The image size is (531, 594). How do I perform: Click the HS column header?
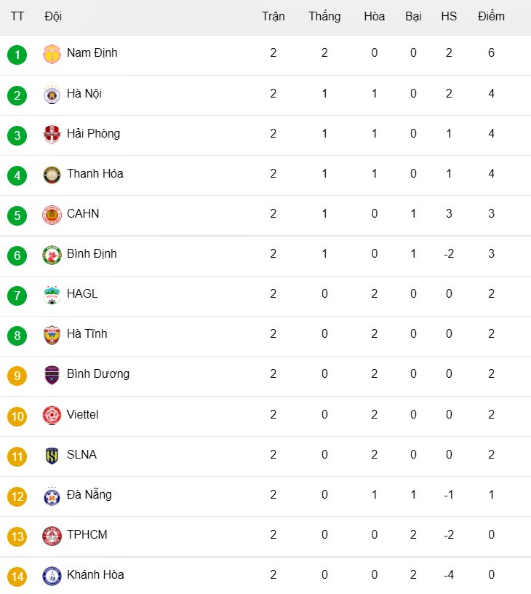click(x=449, y=17)
